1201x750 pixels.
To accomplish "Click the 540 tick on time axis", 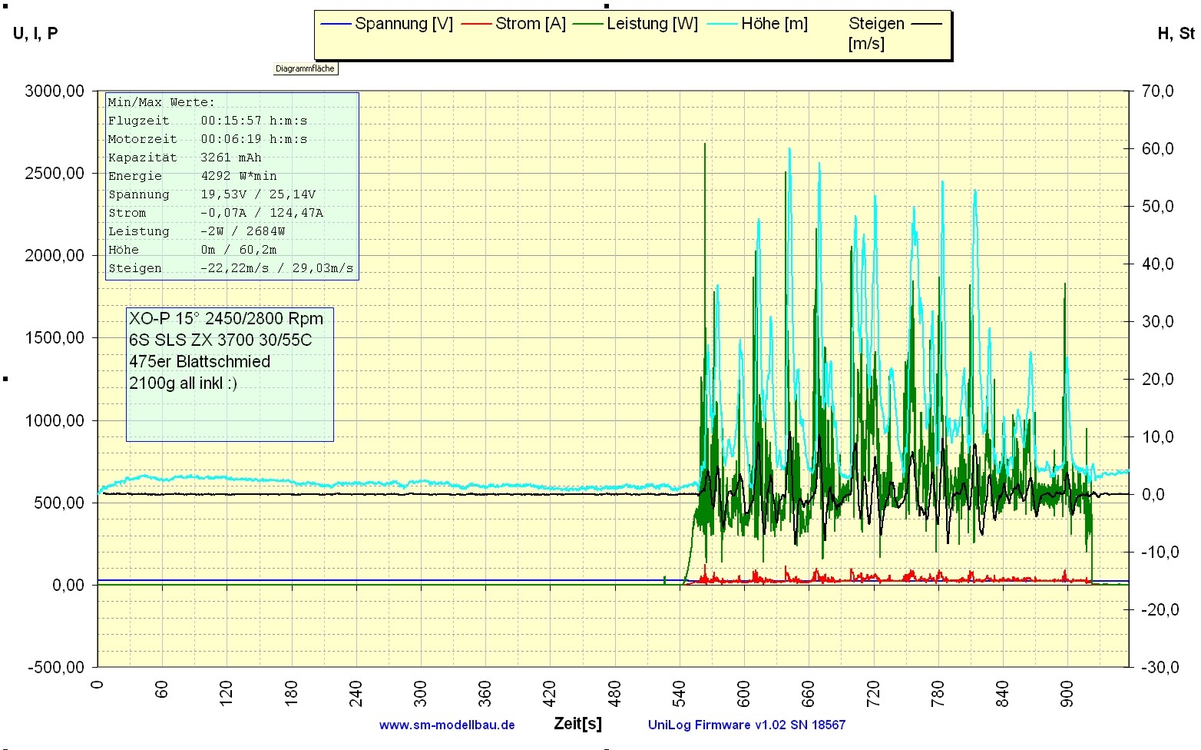I will coord(679,688).
